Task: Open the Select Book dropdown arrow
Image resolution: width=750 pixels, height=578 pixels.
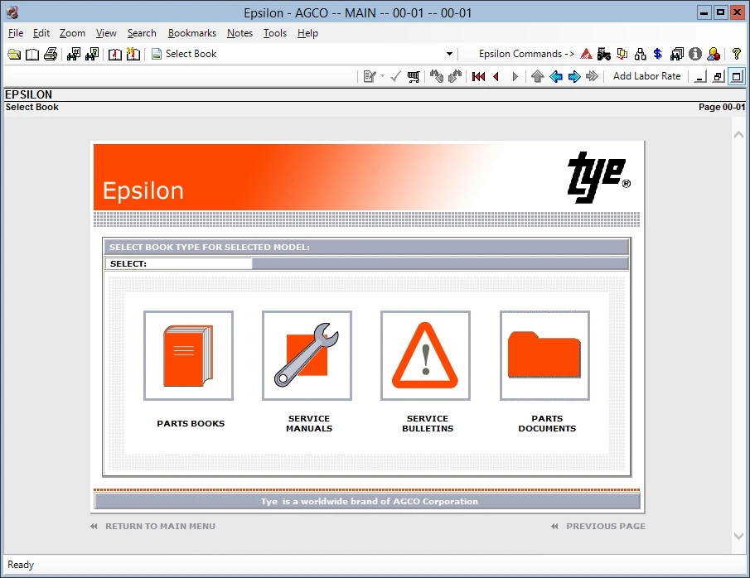Action: pyautogui.click(x=449, y=54)
